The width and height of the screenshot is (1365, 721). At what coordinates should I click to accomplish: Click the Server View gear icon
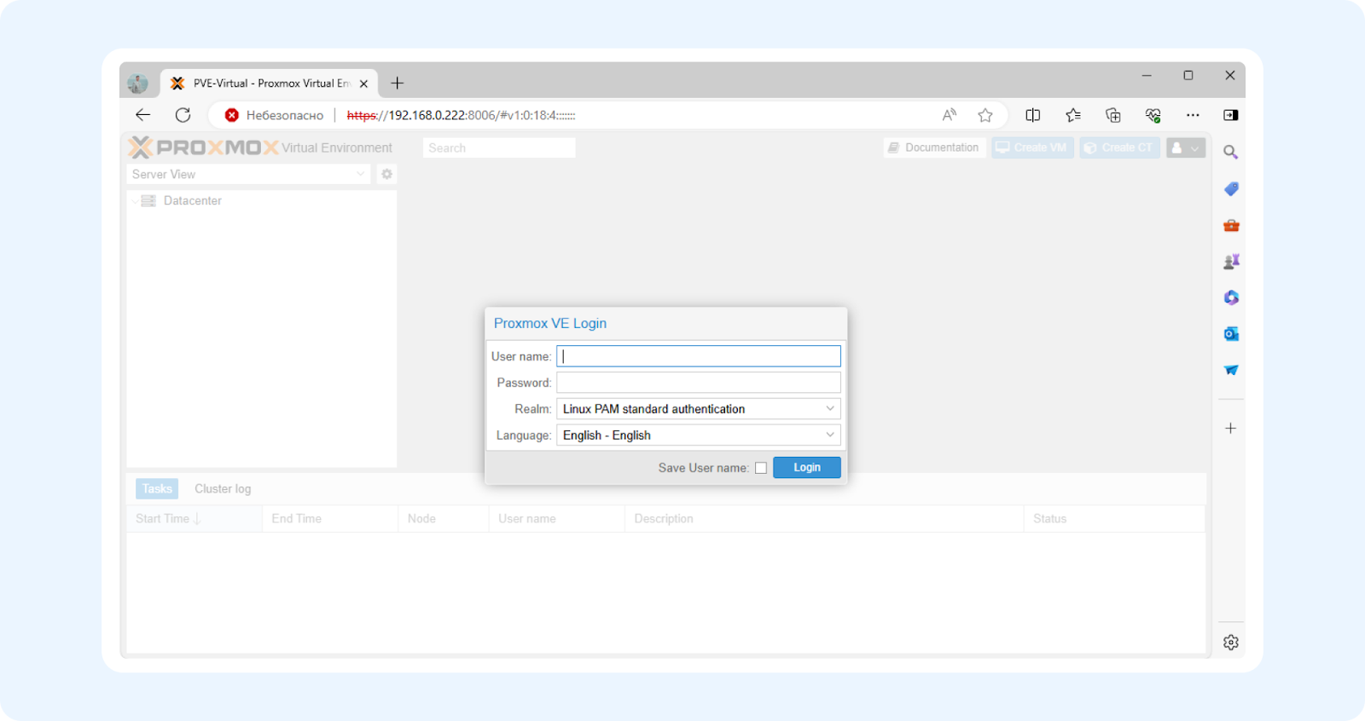click(386, 174)
